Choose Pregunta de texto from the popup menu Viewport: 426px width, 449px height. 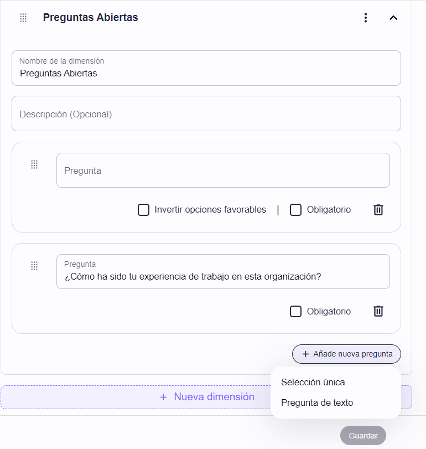[317, 402]
